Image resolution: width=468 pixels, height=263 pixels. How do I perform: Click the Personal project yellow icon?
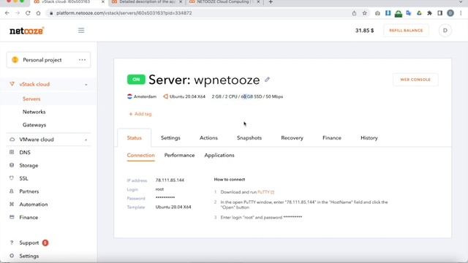15,60
